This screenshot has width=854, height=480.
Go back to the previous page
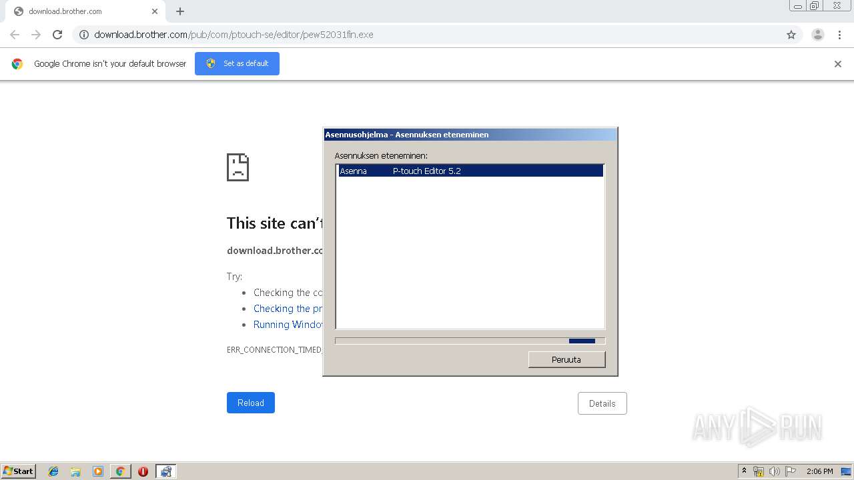coord(15,35)
